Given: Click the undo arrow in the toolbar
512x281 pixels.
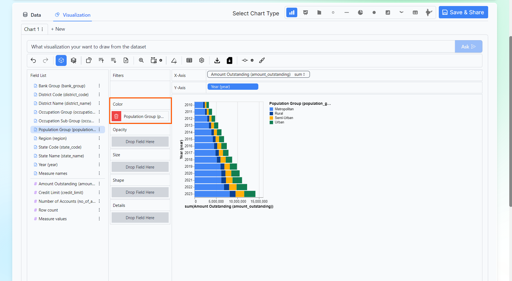Looking at the screenshot, I should click(x=33, y=60).
